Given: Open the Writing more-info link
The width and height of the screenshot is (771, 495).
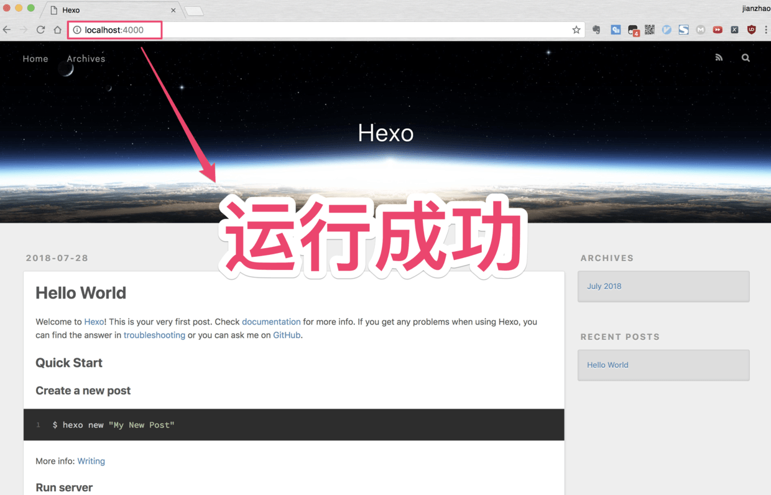Looking at the screenshot, I should (x=91, y=461).
